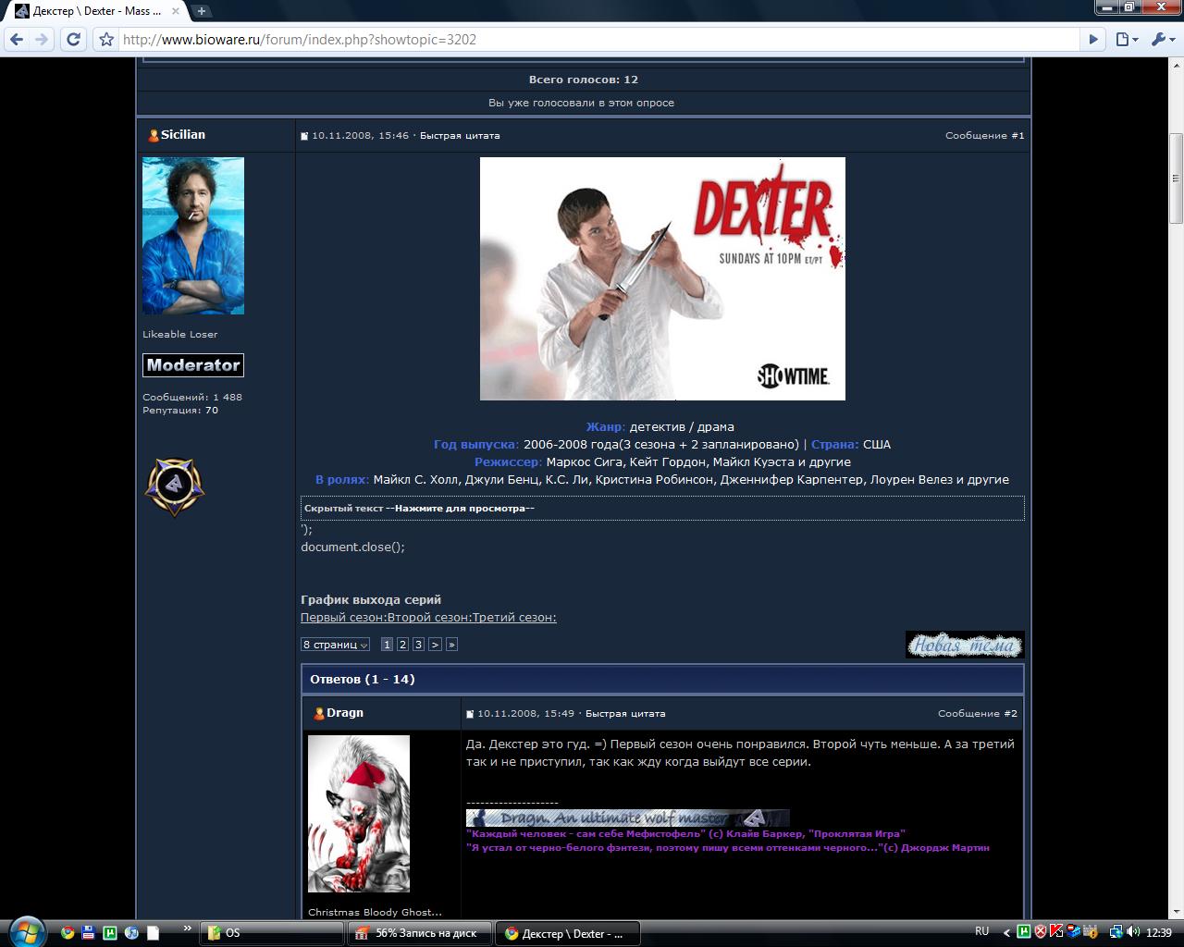Viewport: 1184px width, 947px height.
Task: Click the Всего голосов: 12 text
Action: click(x=584, y=80)
